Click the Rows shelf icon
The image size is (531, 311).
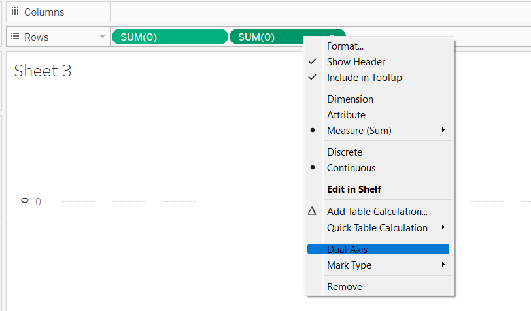click(15, 37)
